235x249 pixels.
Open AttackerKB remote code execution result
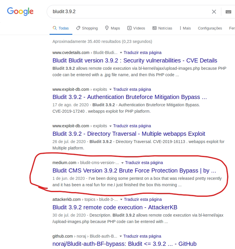115,207
